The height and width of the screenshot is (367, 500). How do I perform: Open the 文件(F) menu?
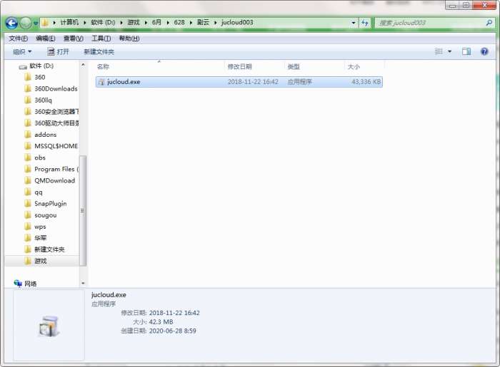point(18,38)
